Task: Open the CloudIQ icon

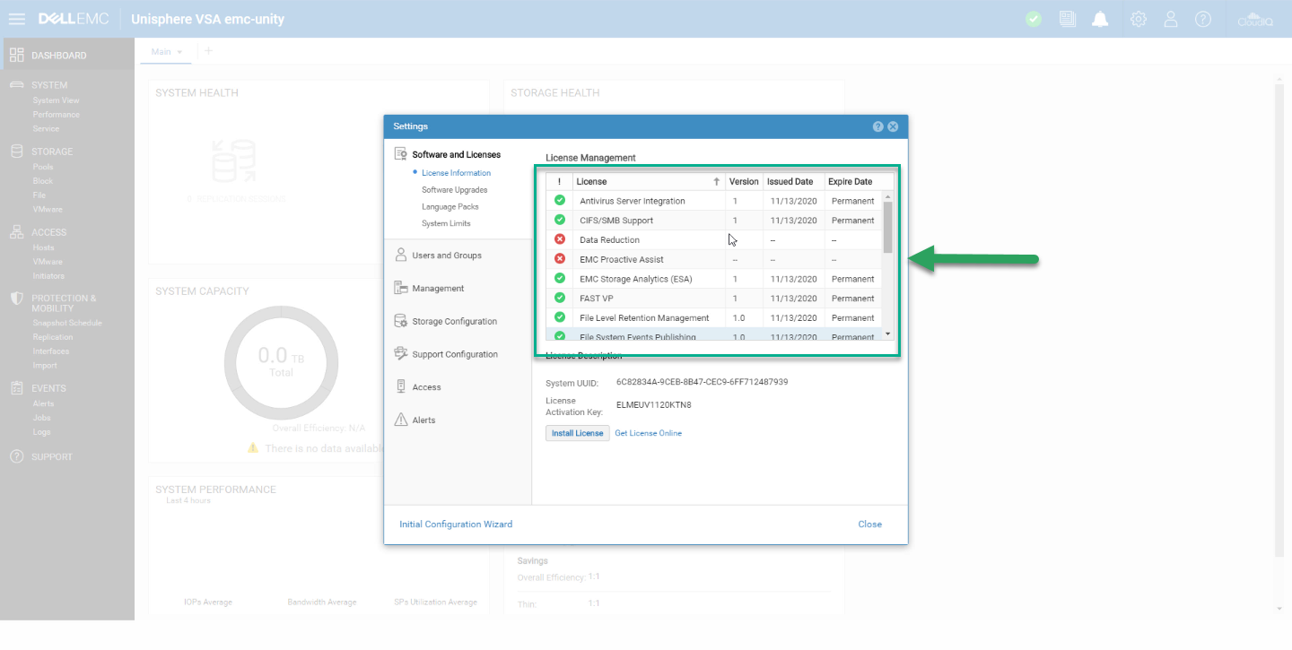Action: [x=1255, y=19]
